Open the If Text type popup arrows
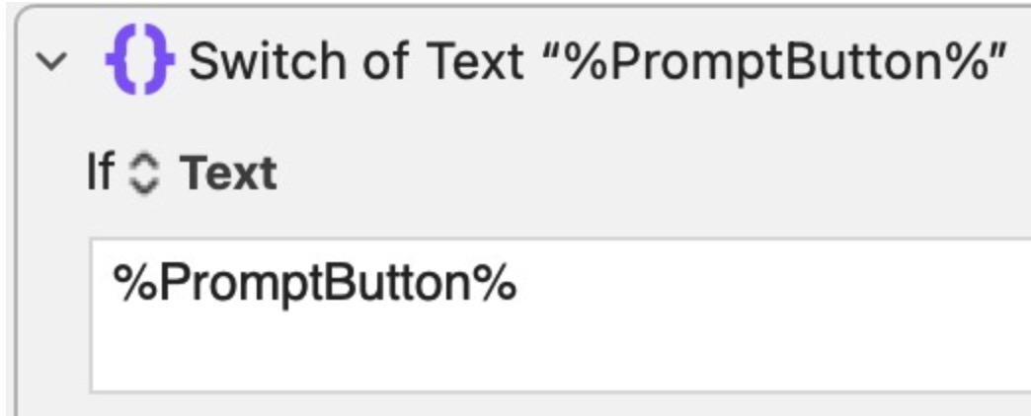 click(143, 173)
